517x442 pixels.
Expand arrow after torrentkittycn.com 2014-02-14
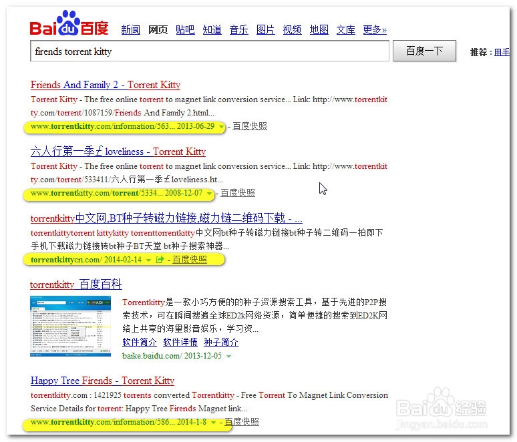pos(149,260)
